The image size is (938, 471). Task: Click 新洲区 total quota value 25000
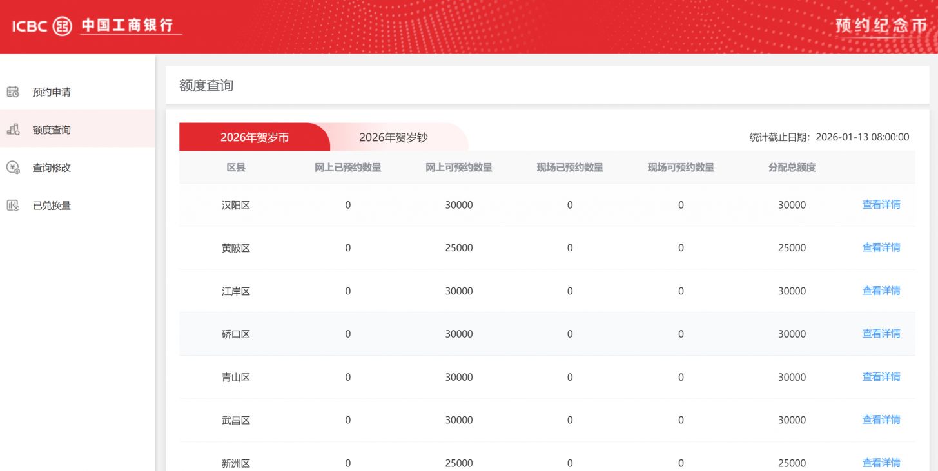tap(792, 463)
